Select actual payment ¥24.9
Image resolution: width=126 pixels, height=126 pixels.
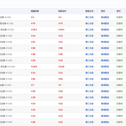[61, 66]
